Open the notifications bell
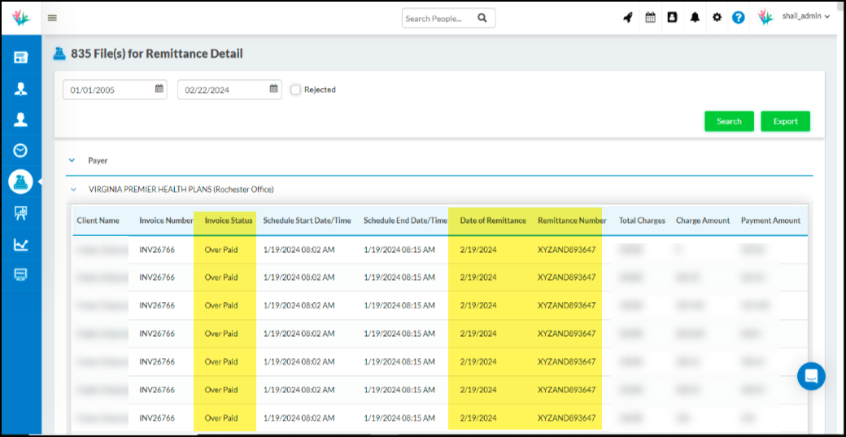The height and width of the screenshot is (437, 846). [695, 18]
